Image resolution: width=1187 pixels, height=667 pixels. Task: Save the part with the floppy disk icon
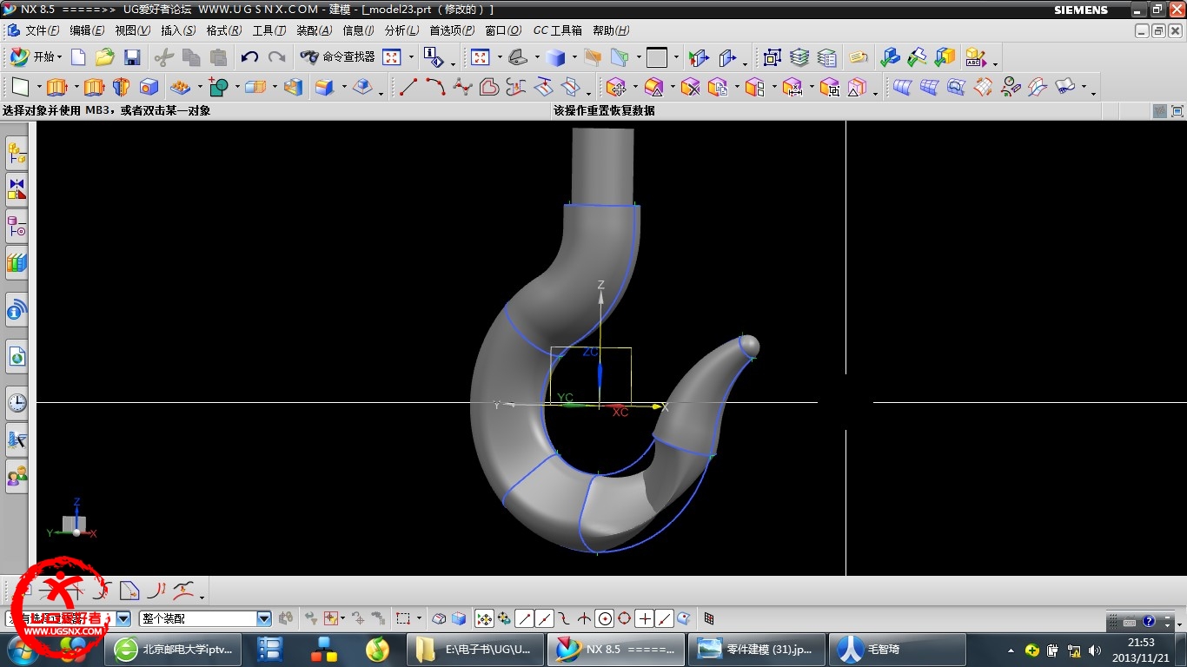[x=132, y=57]
